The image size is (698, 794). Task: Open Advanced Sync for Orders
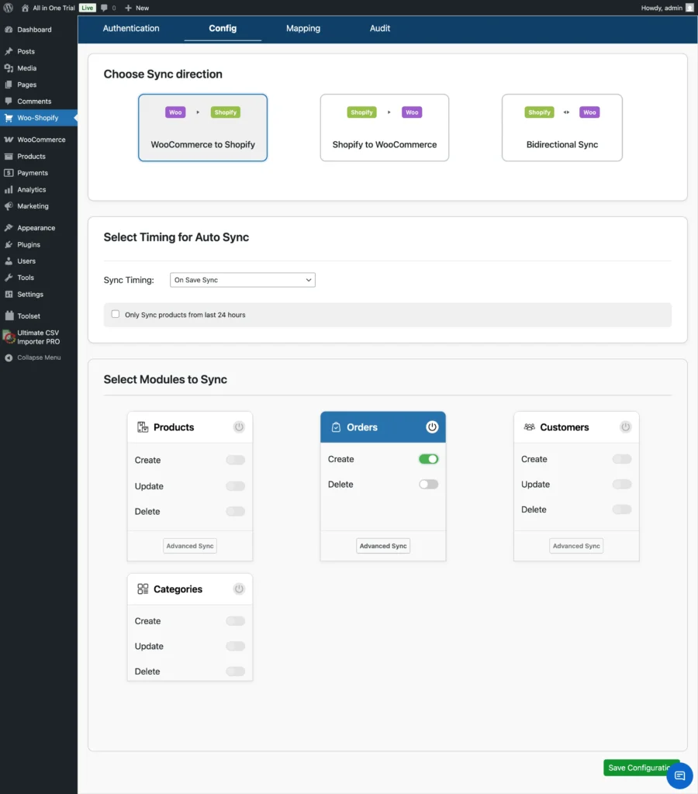(382, 545)
